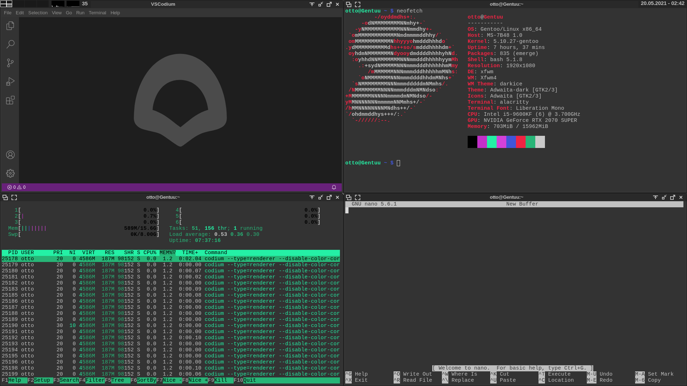Click the "GPU" line in neofetch output
687x386 pixels.
pos(522,120)
